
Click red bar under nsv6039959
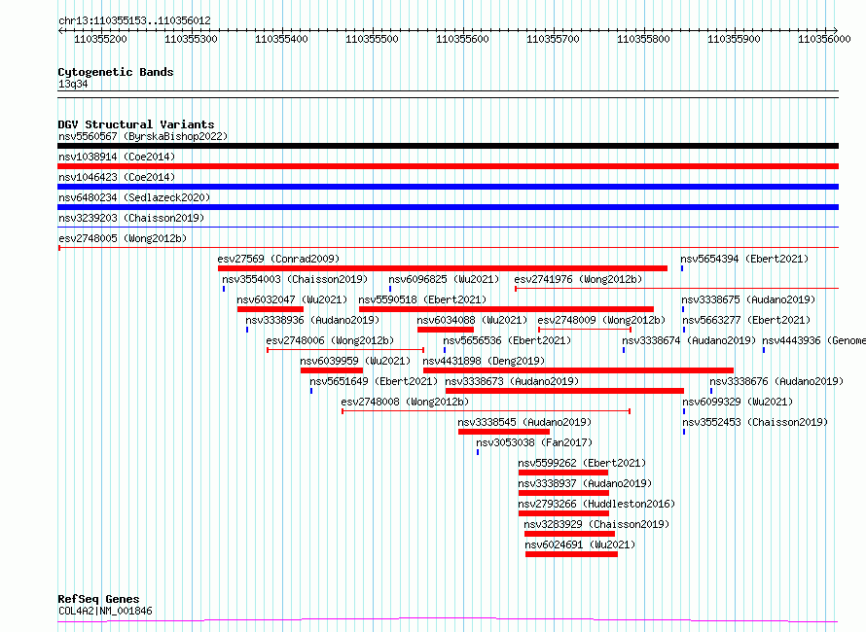332,370
